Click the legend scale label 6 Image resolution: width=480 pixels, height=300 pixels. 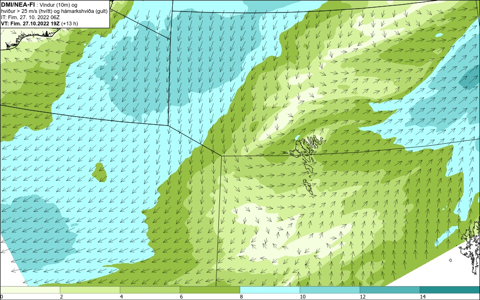click(x=181, y=297)
